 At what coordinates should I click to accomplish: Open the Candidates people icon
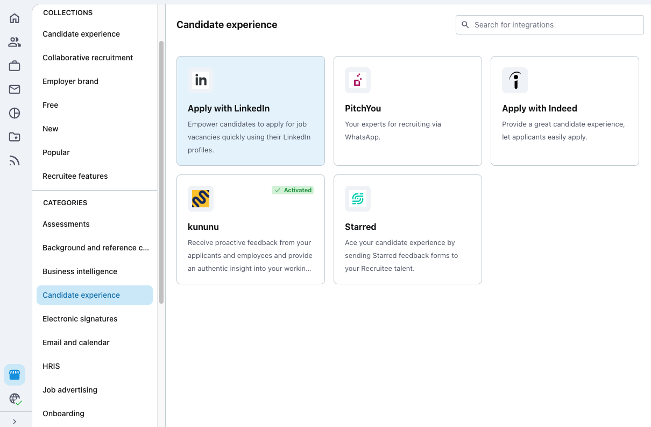tap(15, 42)
